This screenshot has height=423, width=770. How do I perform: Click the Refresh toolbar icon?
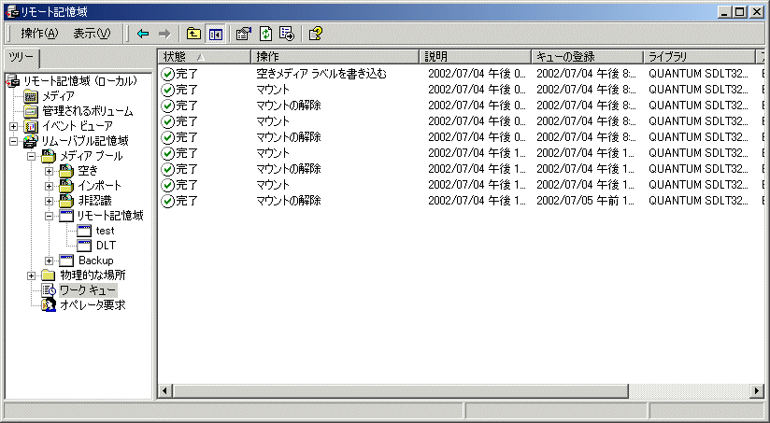(x=265, y=34)
